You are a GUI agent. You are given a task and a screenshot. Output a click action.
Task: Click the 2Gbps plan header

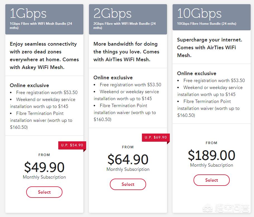[x=128, y=19]
